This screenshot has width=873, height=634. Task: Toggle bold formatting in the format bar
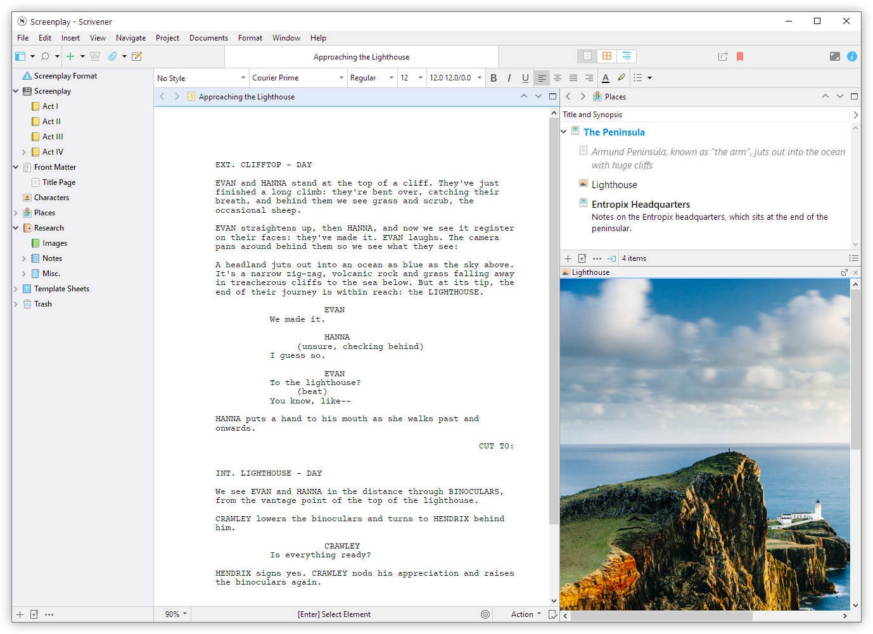click(494, 77)
